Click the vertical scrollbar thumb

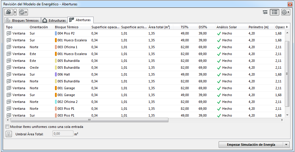click(x=287, y=74)
